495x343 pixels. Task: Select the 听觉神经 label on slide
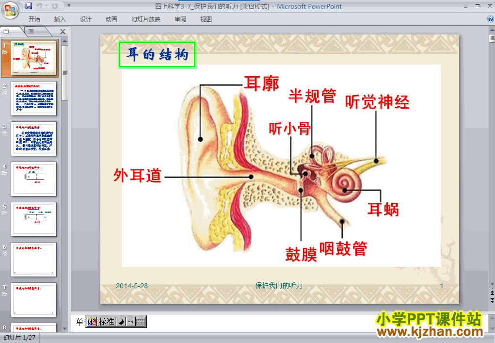[x=377, y=102]
